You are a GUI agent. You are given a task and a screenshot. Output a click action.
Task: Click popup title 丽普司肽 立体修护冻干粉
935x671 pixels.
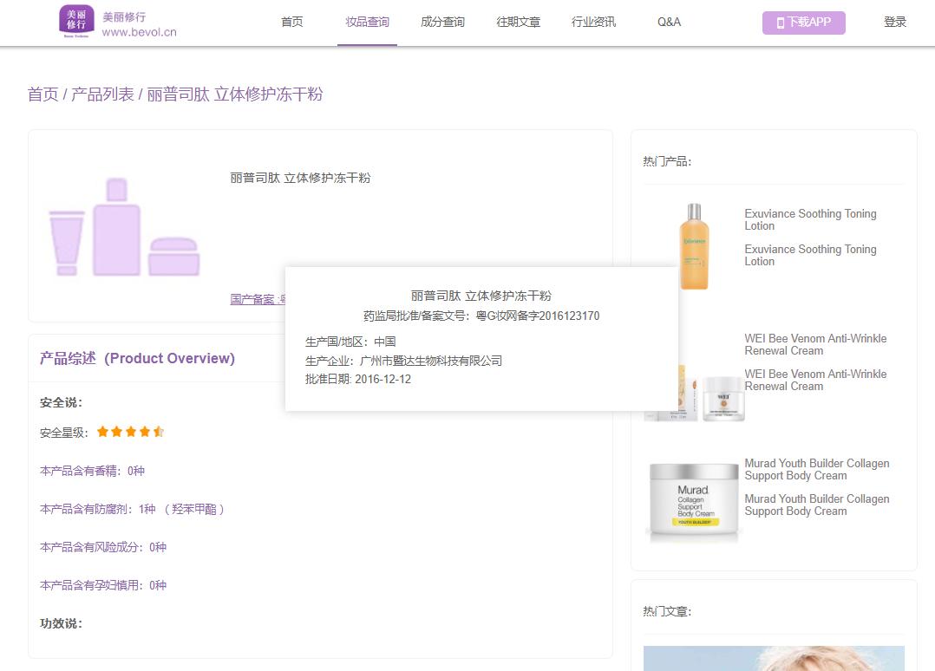(x=481, y=296)
